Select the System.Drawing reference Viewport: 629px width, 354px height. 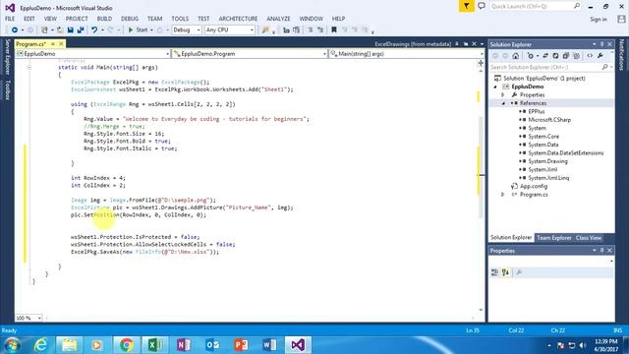pos(547,161)
